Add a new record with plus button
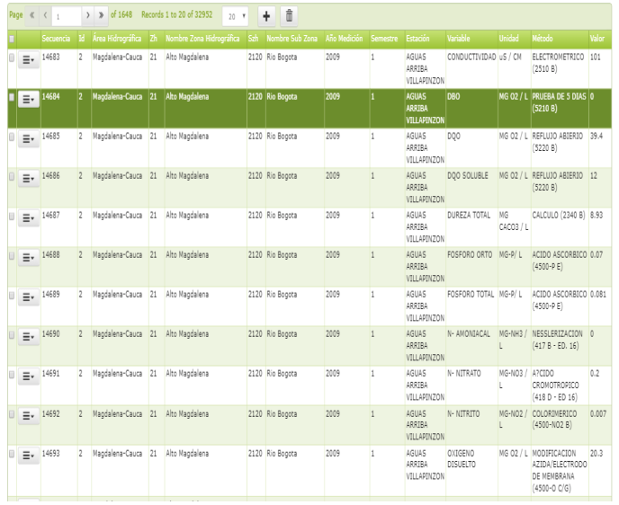 (x=266, y=16)
